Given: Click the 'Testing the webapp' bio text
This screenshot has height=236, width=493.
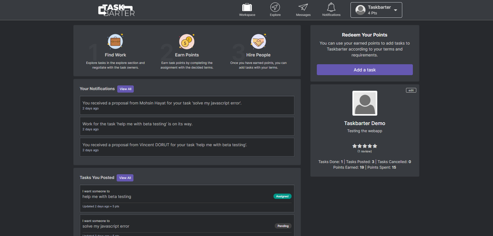Looking at the screenshot, I should tap(365, 131).
